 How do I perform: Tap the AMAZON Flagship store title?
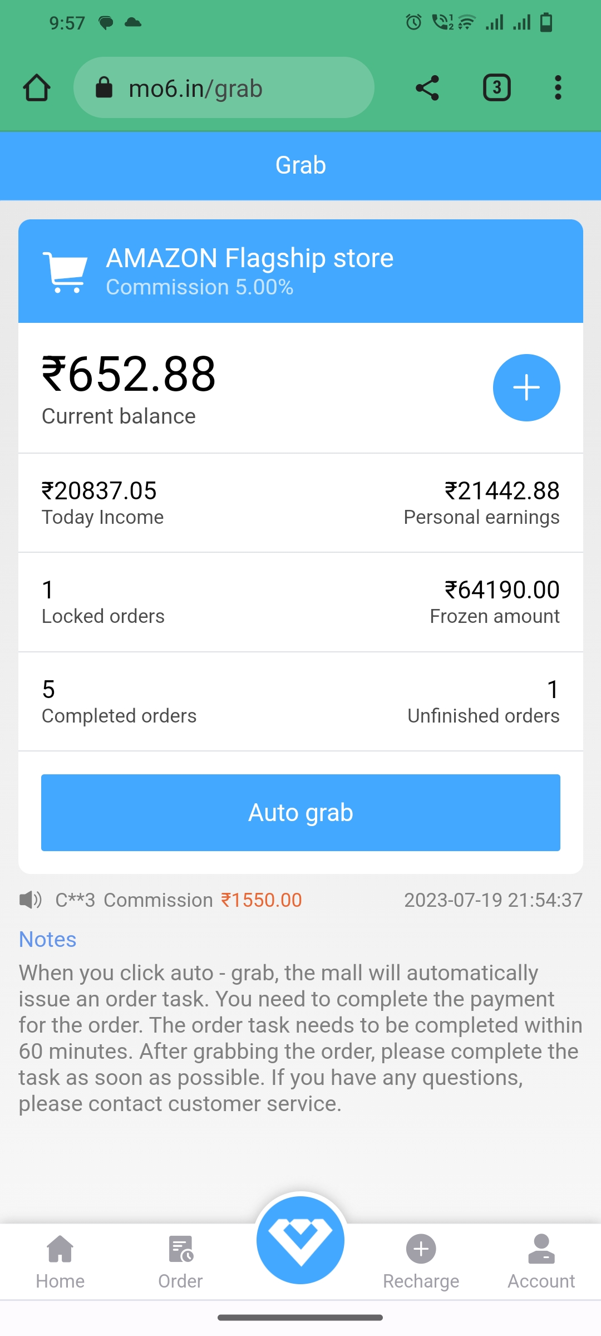pos(250,258)
